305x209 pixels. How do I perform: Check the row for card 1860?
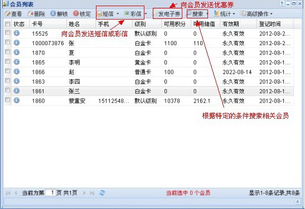click(x=7, y=100)
